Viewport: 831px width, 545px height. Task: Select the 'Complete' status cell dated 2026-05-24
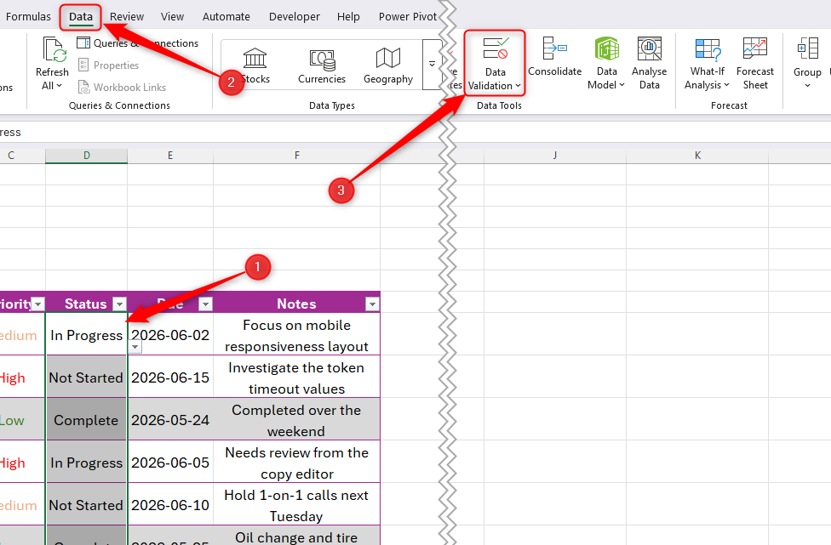(86, 419)
